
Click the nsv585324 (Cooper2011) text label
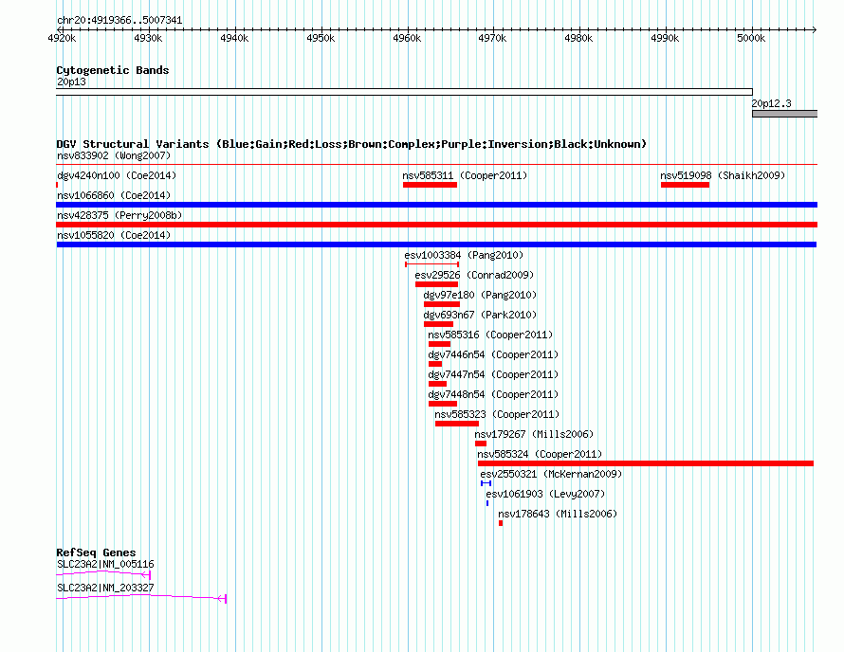pos(540,455)
